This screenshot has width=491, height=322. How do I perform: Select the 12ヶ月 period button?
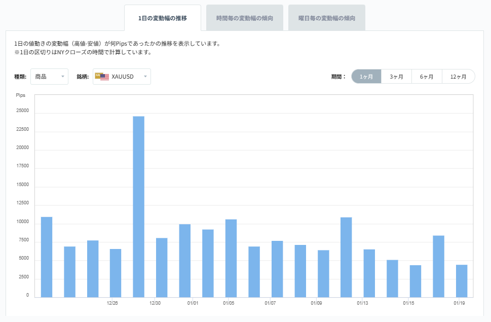[458, 76]
